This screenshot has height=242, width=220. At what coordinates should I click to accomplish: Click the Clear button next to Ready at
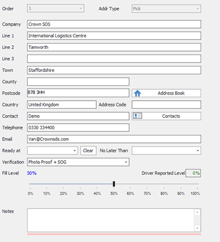[89, 151]
